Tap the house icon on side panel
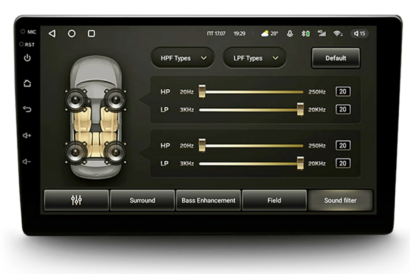 27,83
